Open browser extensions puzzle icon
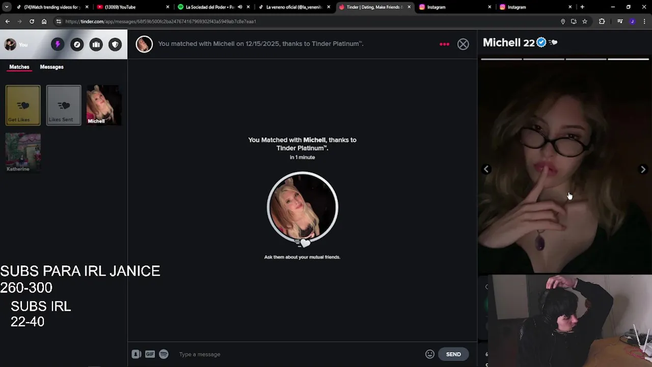The height and width of the screenshot is (367, 652). click(602, 21)
